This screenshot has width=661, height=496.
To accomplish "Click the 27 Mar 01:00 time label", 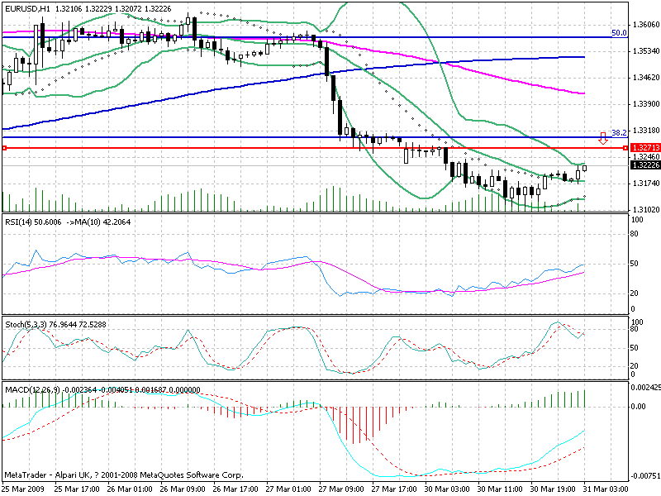I will tap(288, 489).
